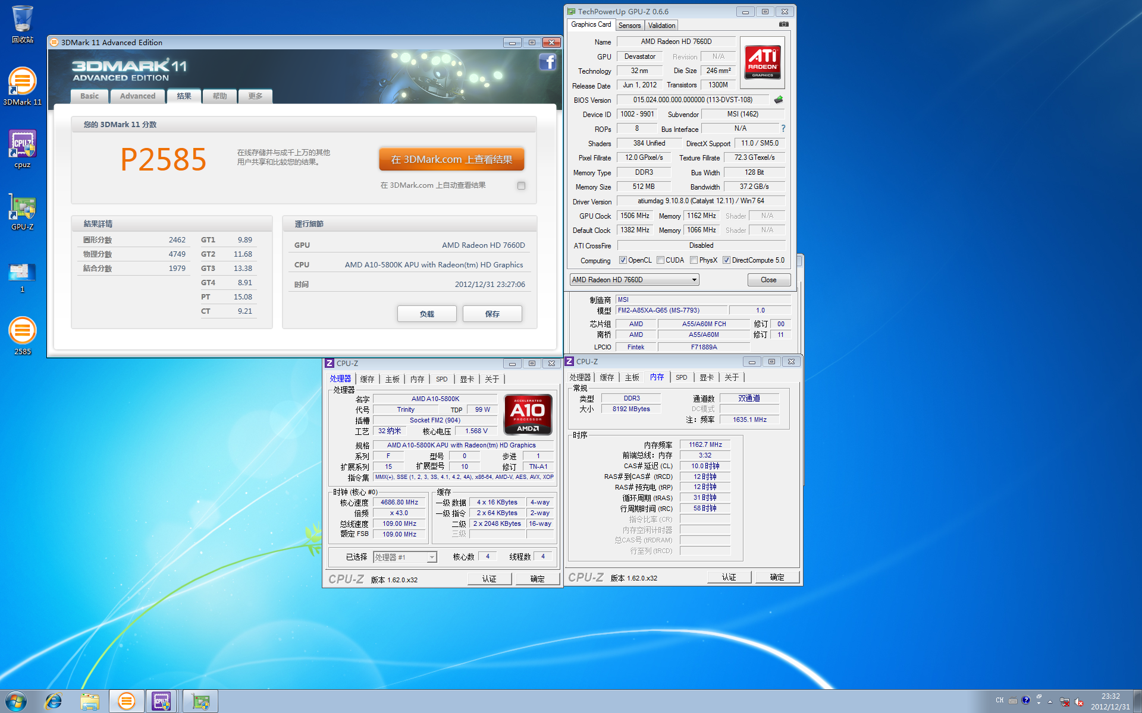The image size is (1142, 713).
Task: Click the GPU-Z camera screenshot icon
Action: 784,24
